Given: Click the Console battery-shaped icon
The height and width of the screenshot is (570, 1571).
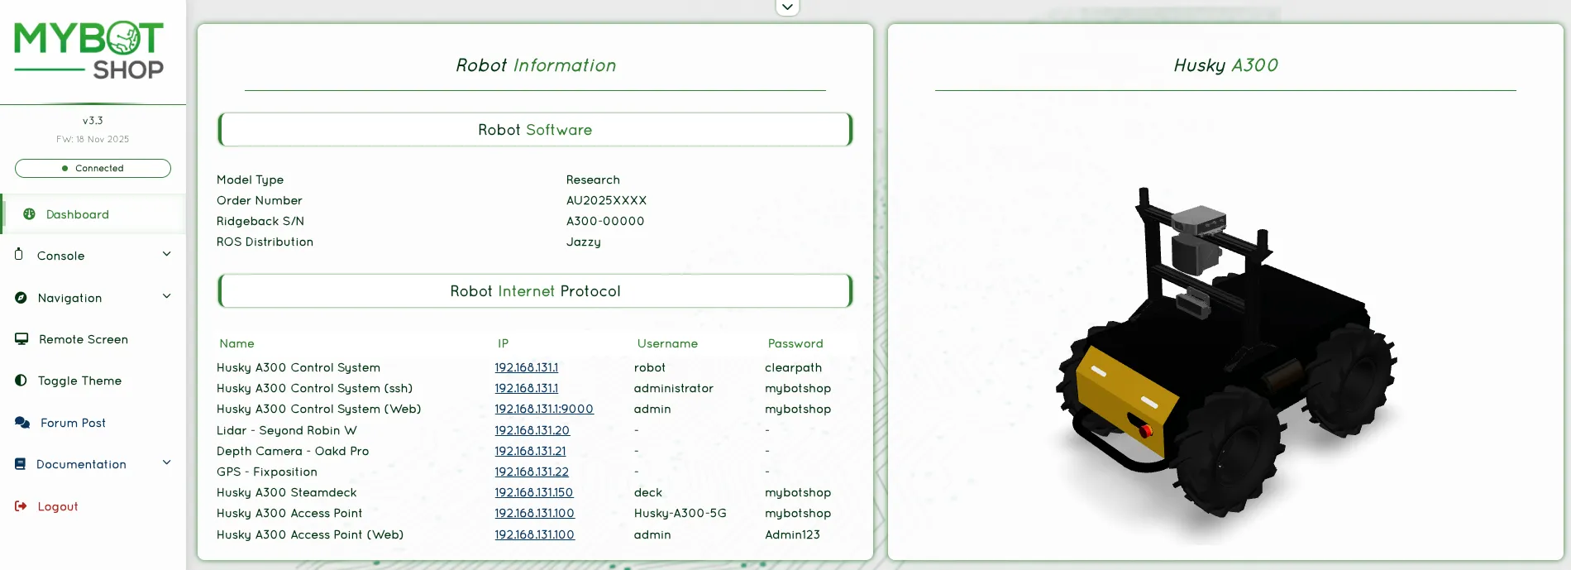Looking at the screenshot, I should [x=19, y=255].
